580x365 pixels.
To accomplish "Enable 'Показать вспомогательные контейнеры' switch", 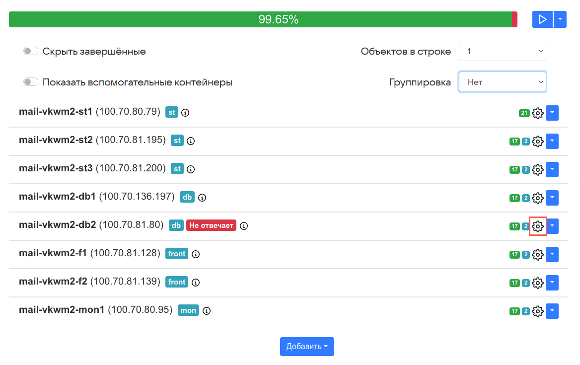I will tap(31, 82).
